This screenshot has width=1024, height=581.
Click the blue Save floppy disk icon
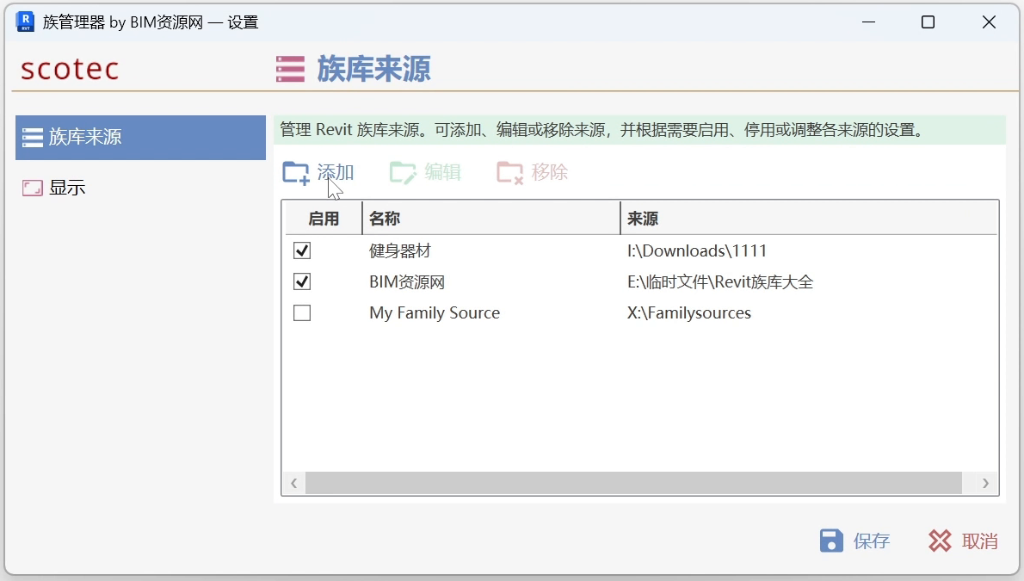click(x=831, y=541)
